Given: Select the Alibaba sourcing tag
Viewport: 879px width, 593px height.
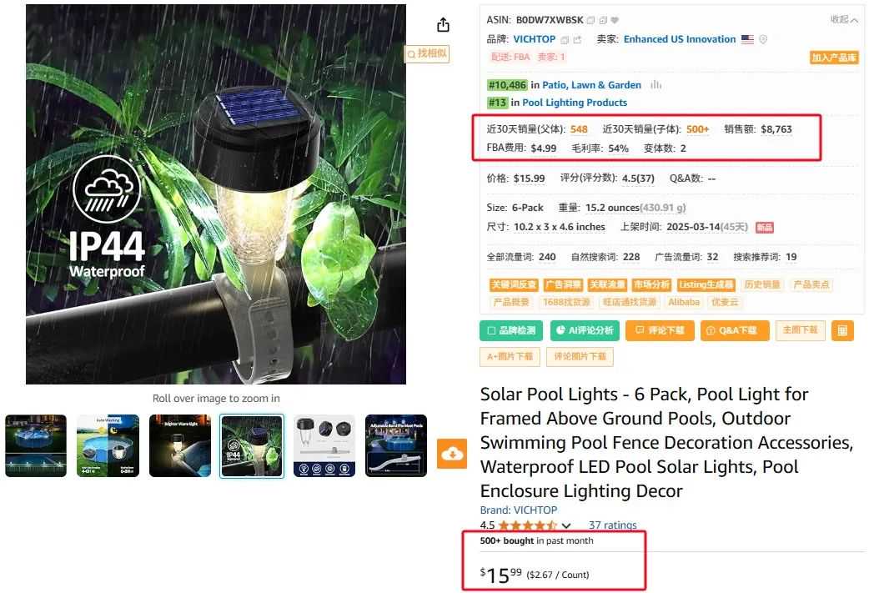Looking at the screenshot, I should 684,302.
